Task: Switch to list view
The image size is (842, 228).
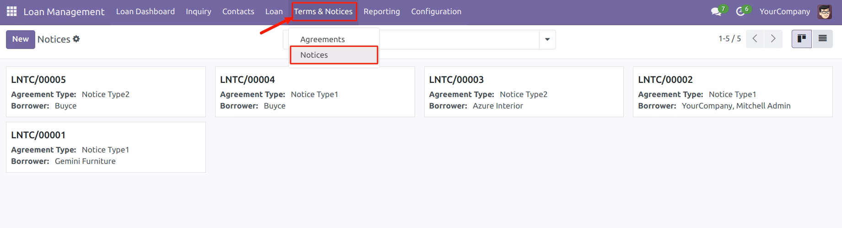Action: 822,39
